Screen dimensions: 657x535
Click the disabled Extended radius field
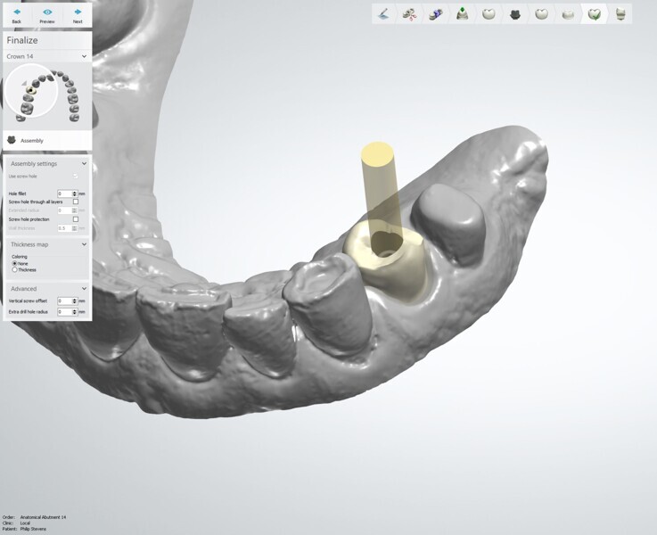tap(68, 210)
